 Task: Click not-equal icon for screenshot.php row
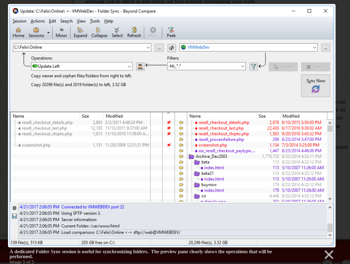click(x=169, y=145)
